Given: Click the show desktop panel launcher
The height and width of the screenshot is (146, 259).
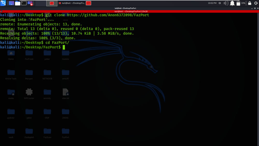Looking at the screenshot, I should (x=11, y=3).
